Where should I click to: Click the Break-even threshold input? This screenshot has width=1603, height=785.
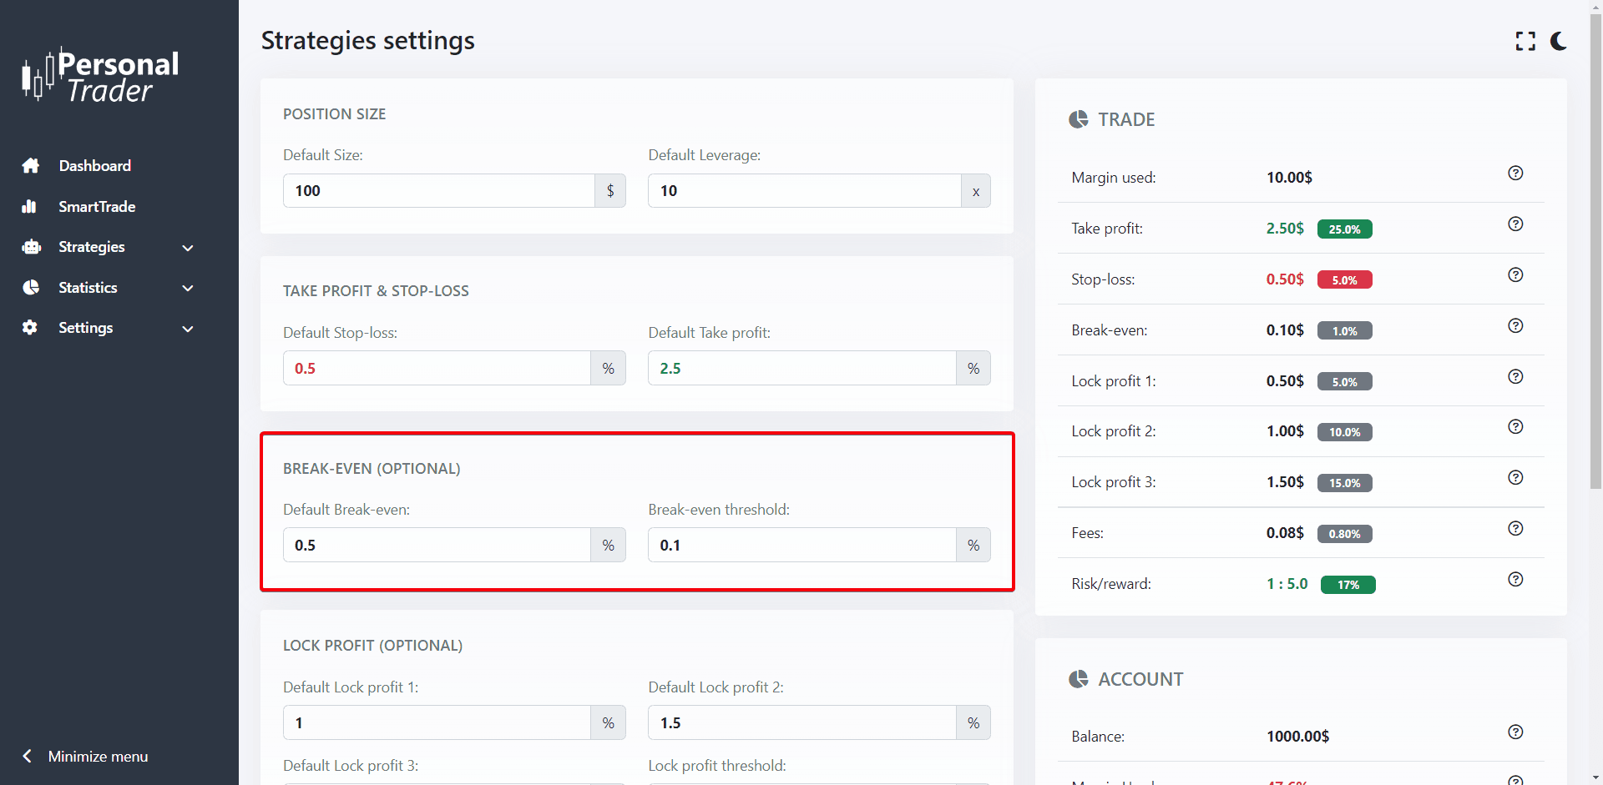pyautogui.click(x=801, y=546)
